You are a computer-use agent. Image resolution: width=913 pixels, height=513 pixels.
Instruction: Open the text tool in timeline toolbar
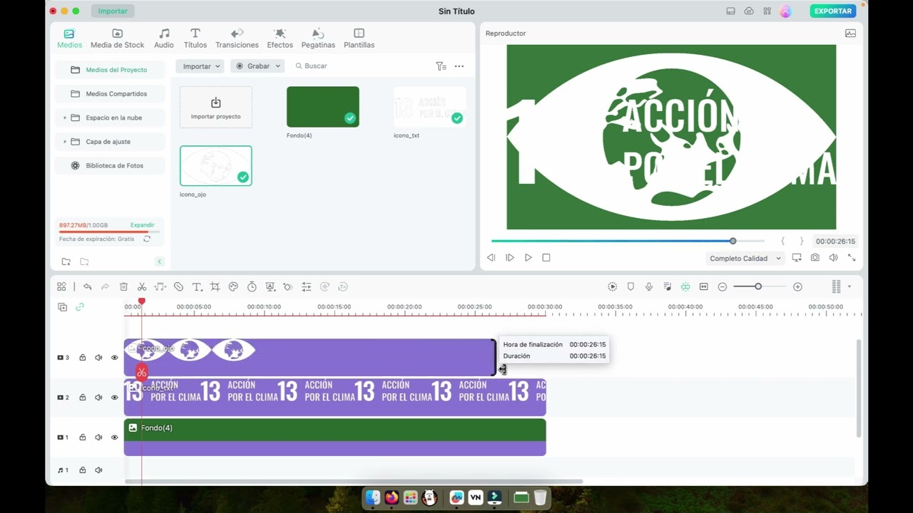point(197,286)
